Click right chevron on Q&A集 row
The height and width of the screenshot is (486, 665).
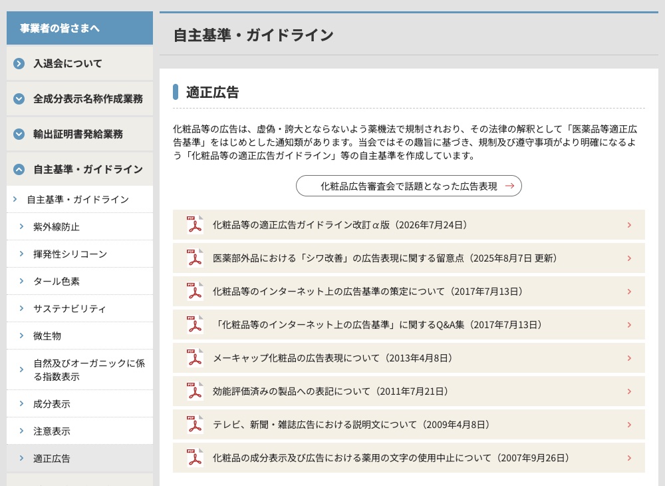pyautogui.click(x=629, y=325)
